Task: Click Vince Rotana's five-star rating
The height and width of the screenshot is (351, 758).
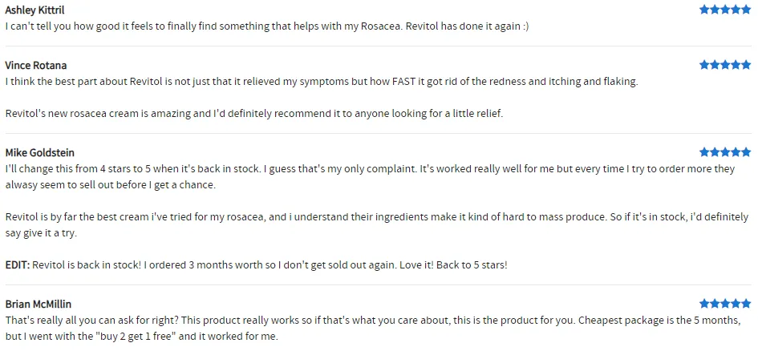Action: pyautogui.click(x=725, y=65)
